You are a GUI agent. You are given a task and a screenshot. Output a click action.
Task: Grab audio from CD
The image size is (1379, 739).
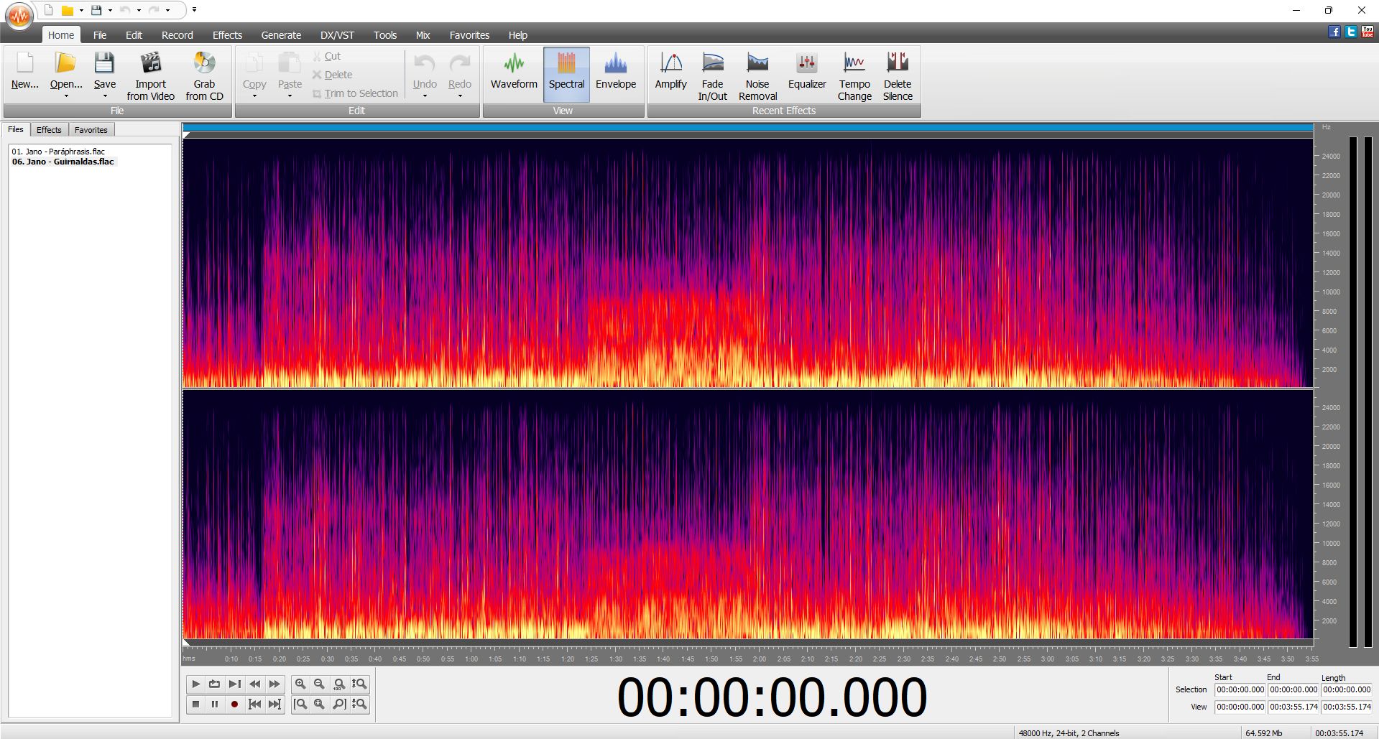[x=204, y=75]
